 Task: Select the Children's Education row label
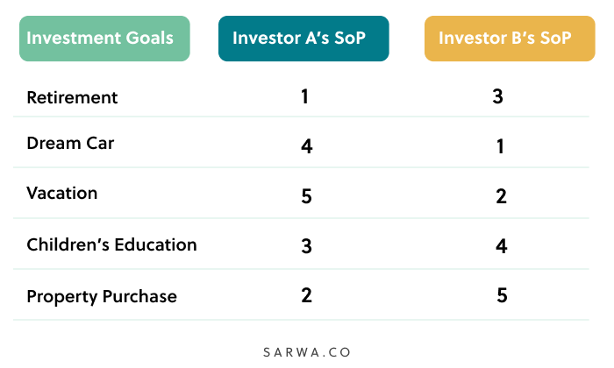click(x=111, y=244)
